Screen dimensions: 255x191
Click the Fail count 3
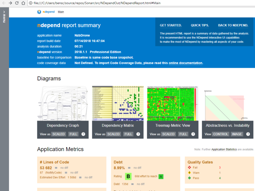[x=220, y=168]
